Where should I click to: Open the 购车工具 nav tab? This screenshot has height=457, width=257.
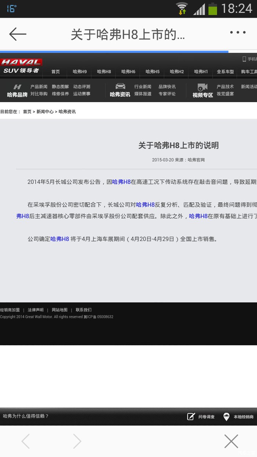[x=249, y=72]
